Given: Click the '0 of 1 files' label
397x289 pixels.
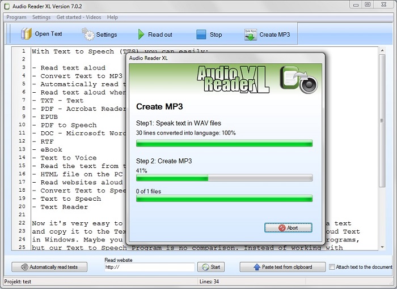Looking at the screenshot, I should 149,191.
